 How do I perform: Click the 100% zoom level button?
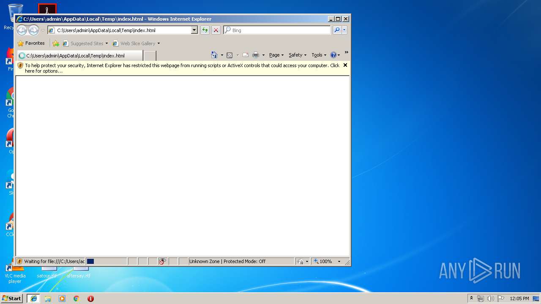[x=323, y=261]
